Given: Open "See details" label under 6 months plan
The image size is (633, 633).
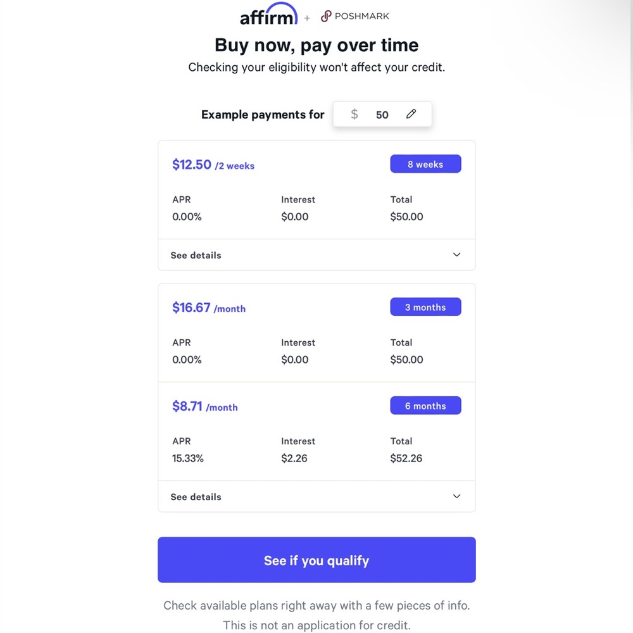Looking at the screenshot, I should pos(196,498).
